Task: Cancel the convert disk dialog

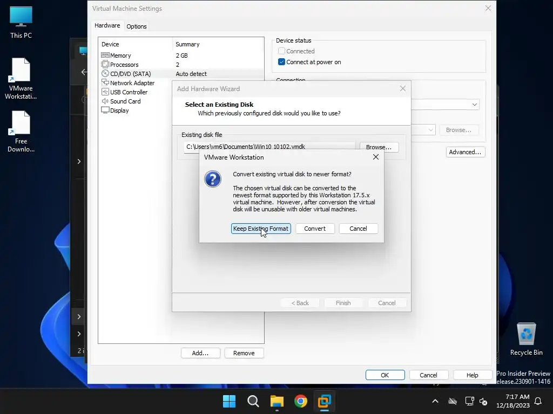Action: coord(359,229)
